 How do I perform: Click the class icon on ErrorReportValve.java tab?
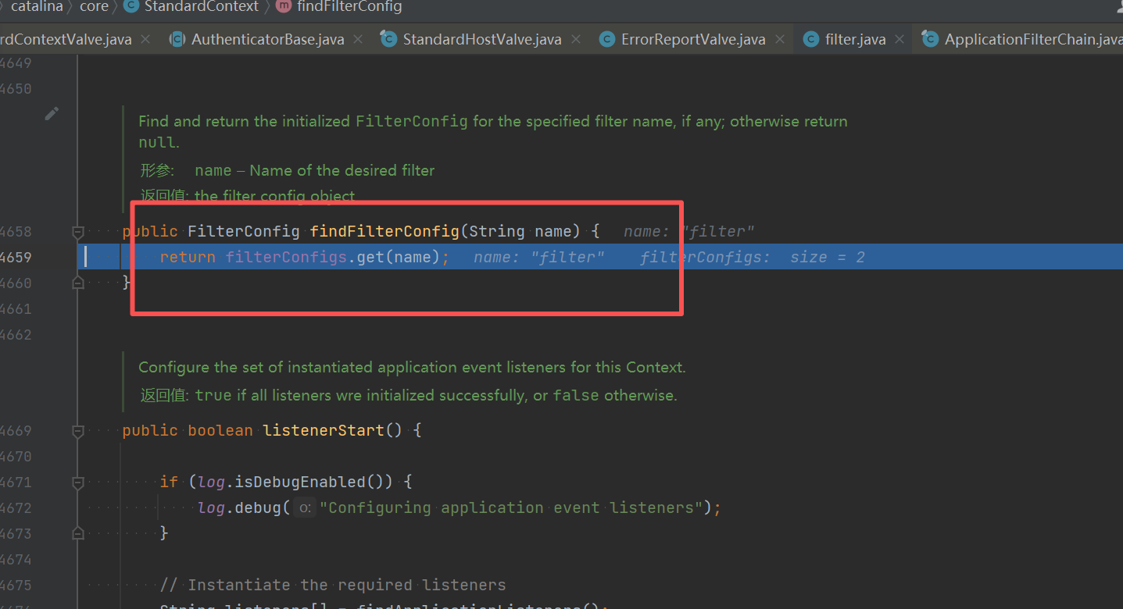607,39
